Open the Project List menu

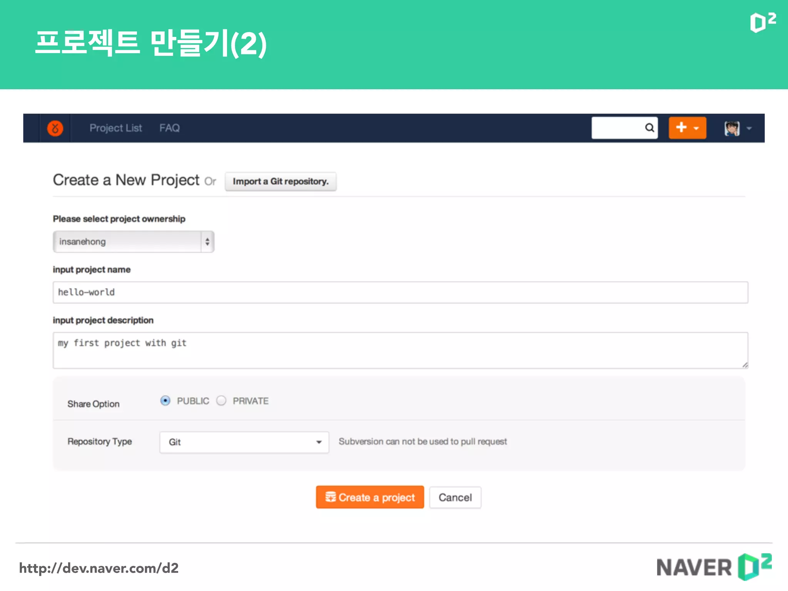coord(116,128)
